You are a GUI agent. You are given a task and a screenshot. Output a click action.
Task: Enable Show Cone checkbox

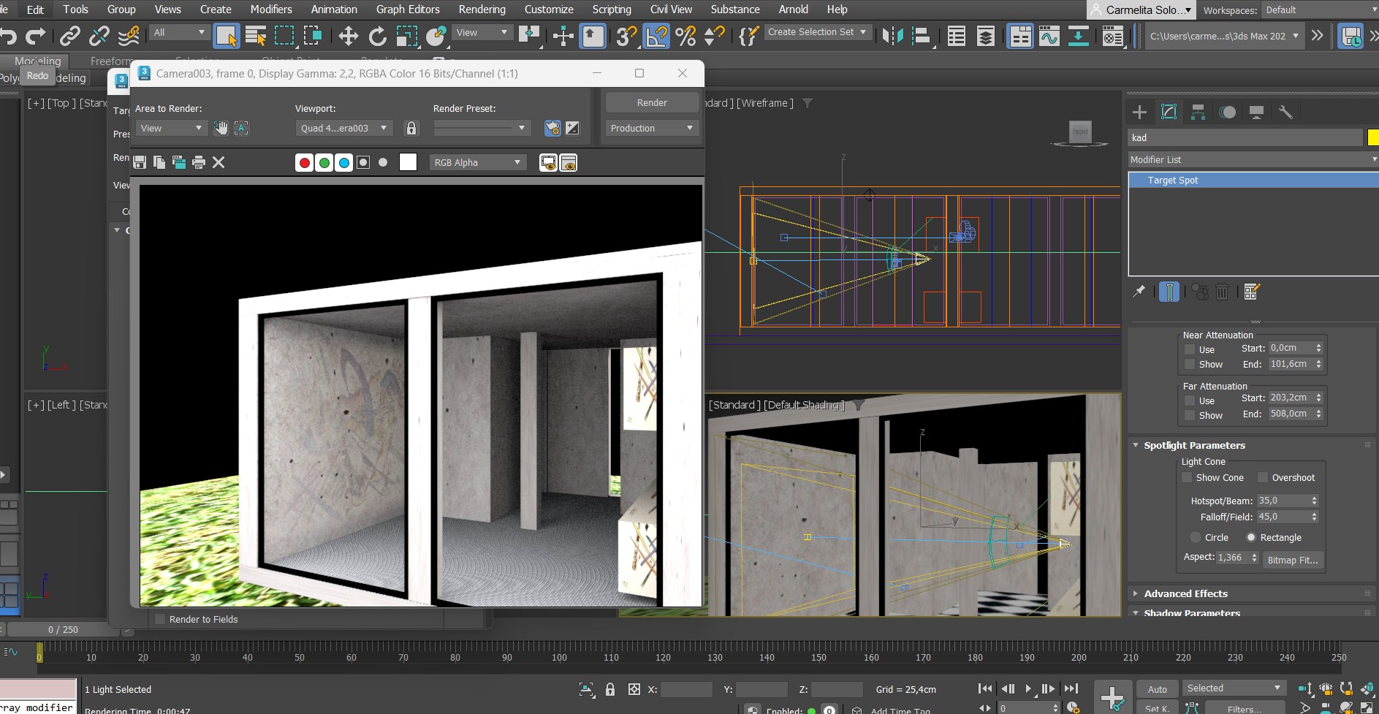pyautogui.click(x=1188, y=477)
